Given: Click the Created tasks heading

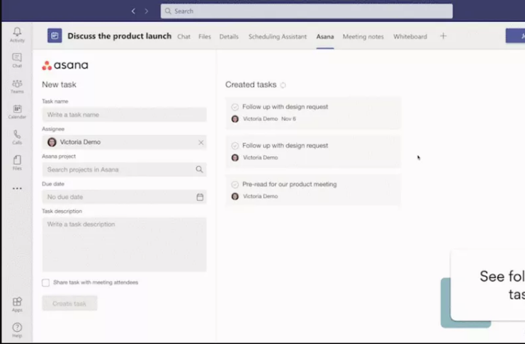Looking at the screenshot, I should (251, 85).
